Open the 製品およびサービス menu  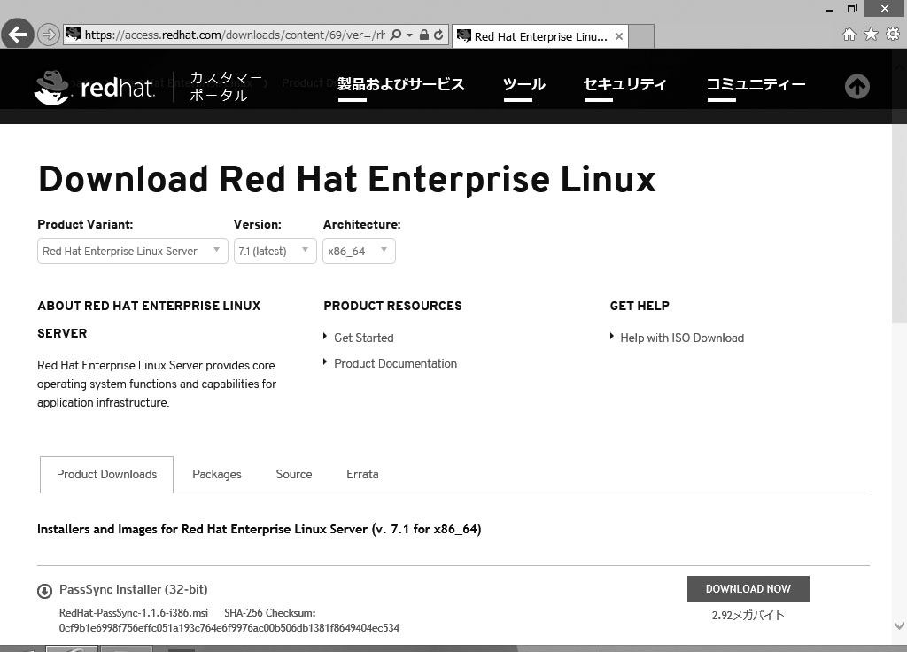[401, 84]
